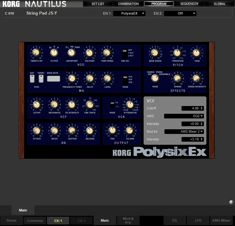Viewport: 235px width, 226px height.
Task: Click the VCF Resonance knob
Action: [x=54, y=105]
